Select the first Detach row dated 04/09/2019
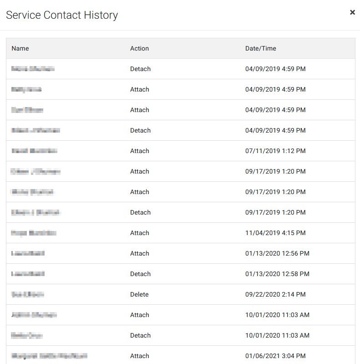Image resolution: width=360 pixels, height=364 pixels. pos(181,69)
